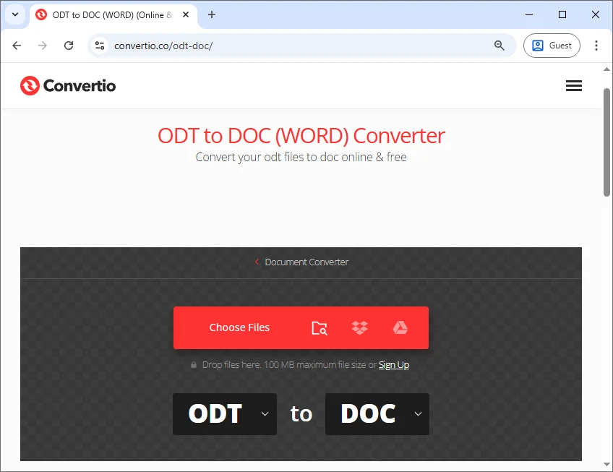Open the Sign Up link
The height and width of the screenshot is (472, 613).
pos(394,364)
